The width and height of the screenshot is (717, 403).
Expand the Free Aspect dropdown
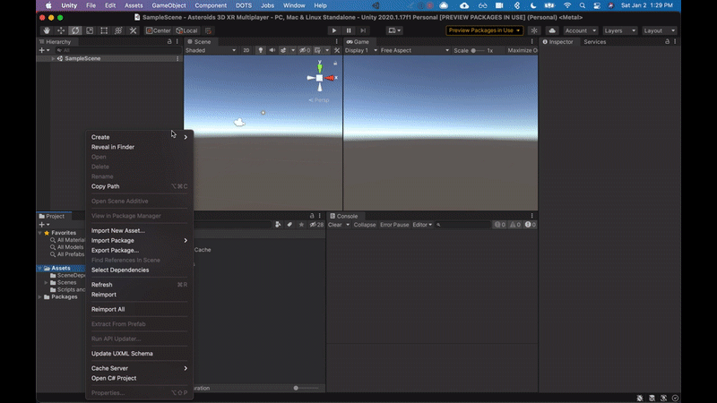point(399,51)
